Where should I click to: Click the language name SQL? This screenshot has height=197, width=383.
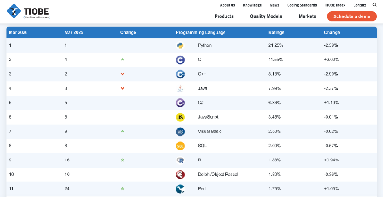click(x=202, y=146)
